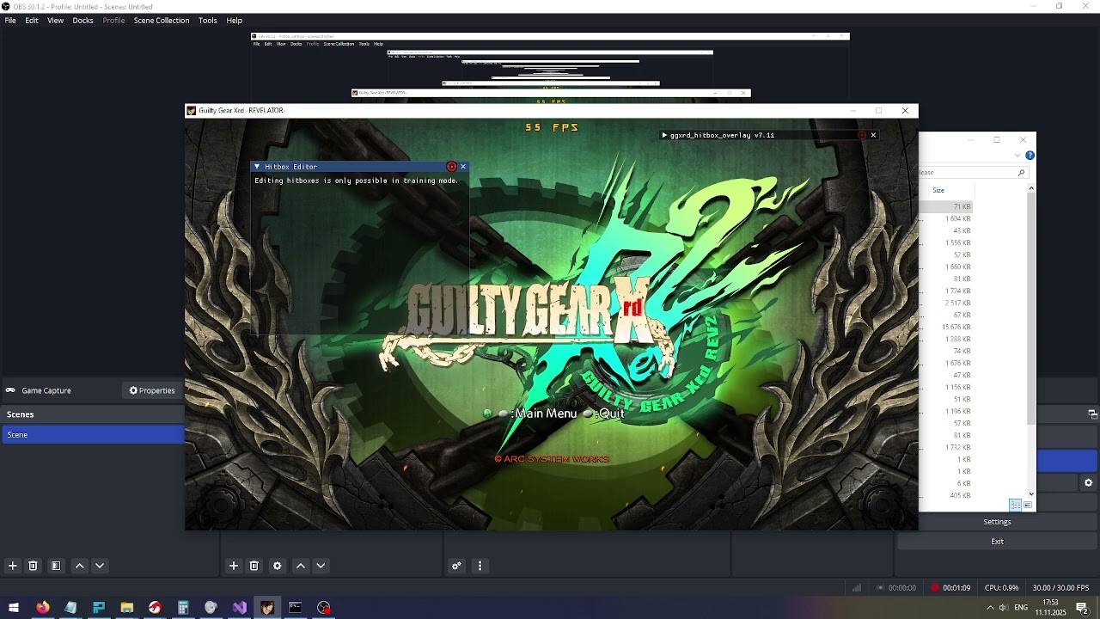Switch Explorer to large thumbnails view icon

tap(1028, 506)
